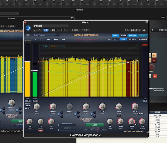Click the コピー copy button
This screenshot has width=167, height=143.
click(54, 30)
